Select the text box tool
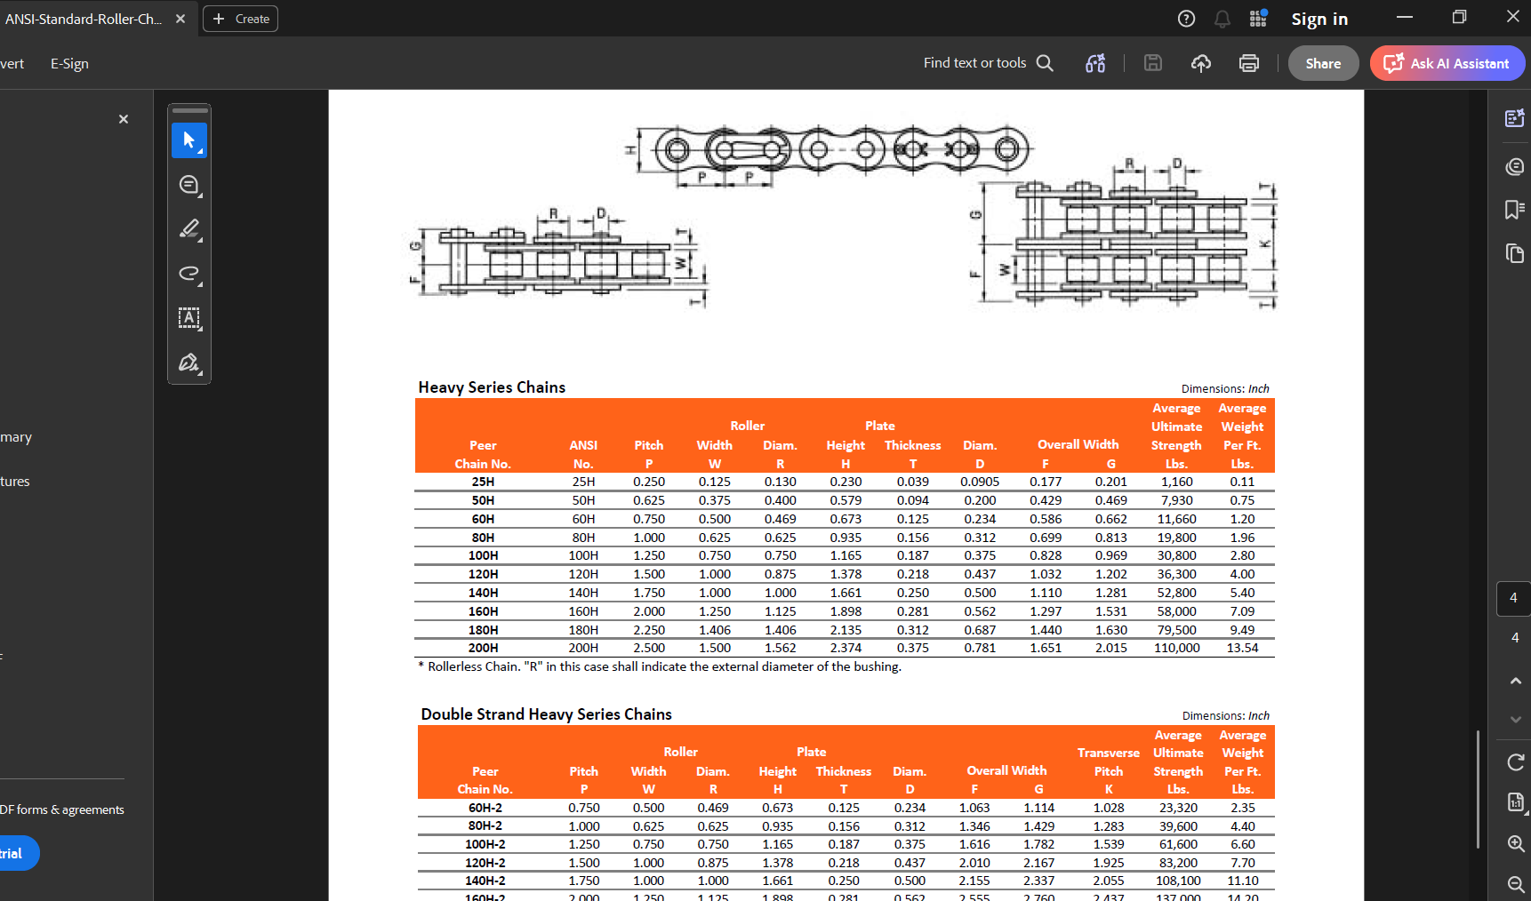Viewport: 1531px width, 901px height. pyautogui.click(x=189, y=318)
